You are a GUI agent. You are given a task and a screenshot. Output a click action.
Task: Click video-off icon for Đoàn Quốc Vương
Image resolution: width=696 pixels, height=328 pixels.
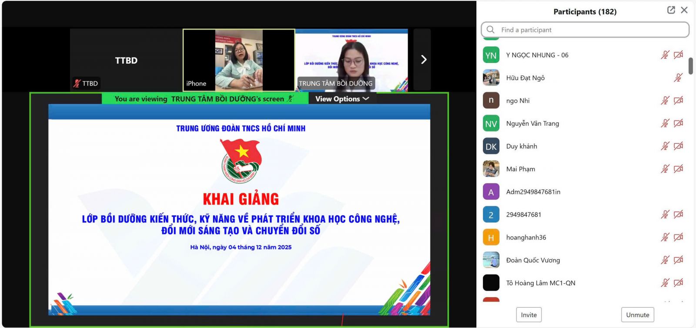678,260
